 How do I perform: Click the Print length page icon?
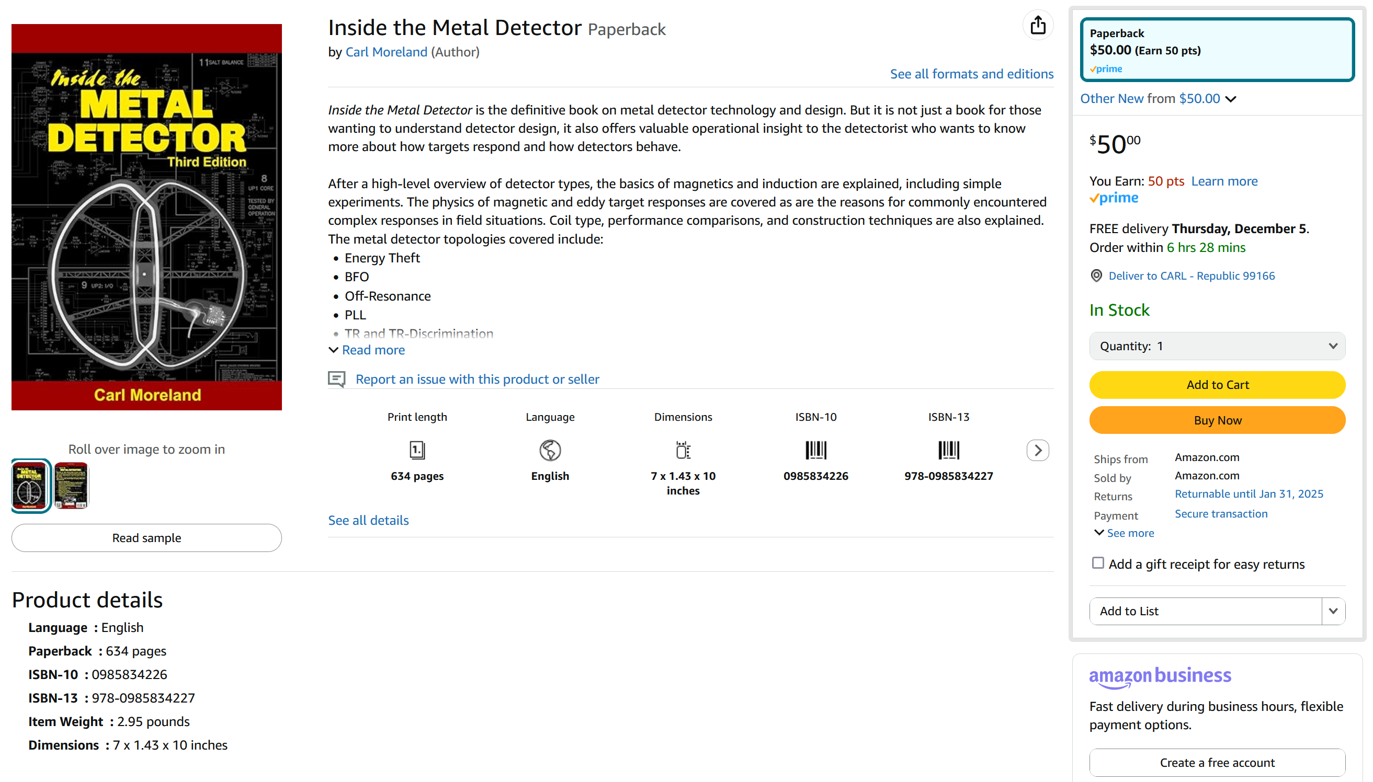[x=417, y=450]
